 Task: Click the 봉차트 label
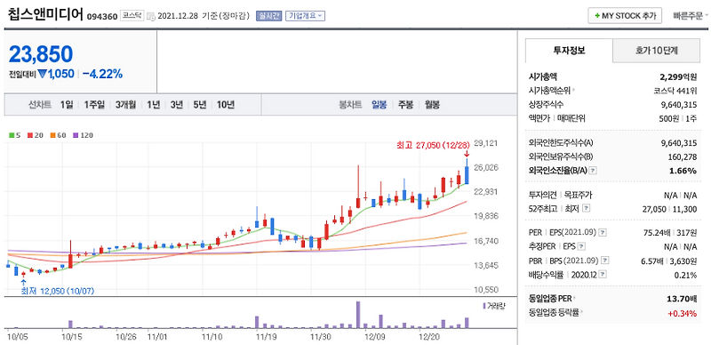click(350, 105)
